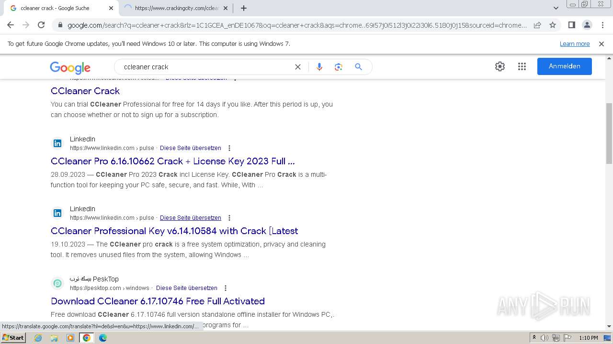
Task: Open Google search settings gear
Action: click(500, 66)
